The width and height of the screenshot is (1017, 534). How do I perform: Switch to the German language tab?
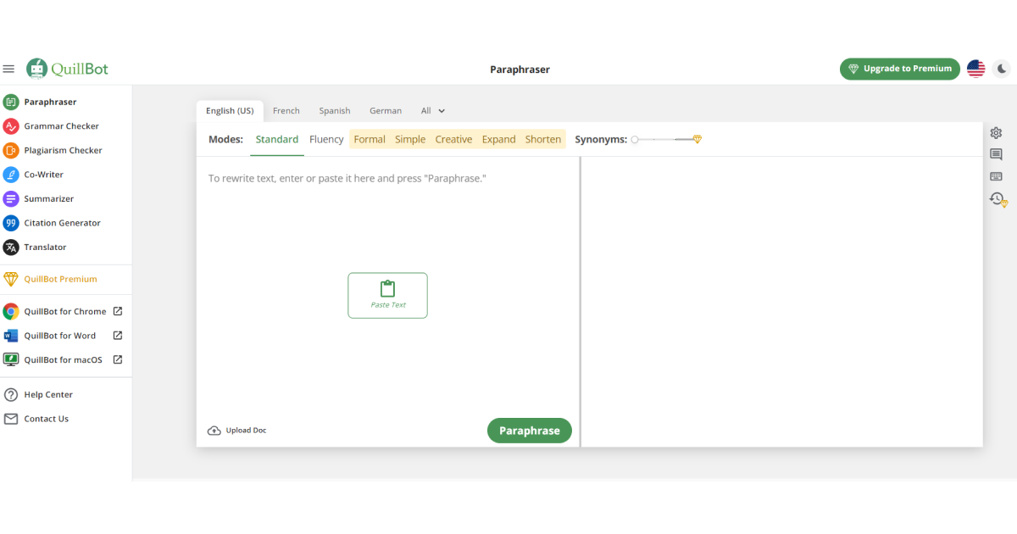click(x=386, y=111)
